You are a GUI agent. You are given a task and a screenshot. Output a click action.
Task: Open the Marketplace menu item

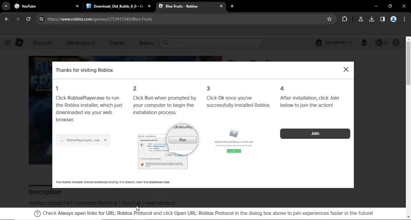(81, 43)
